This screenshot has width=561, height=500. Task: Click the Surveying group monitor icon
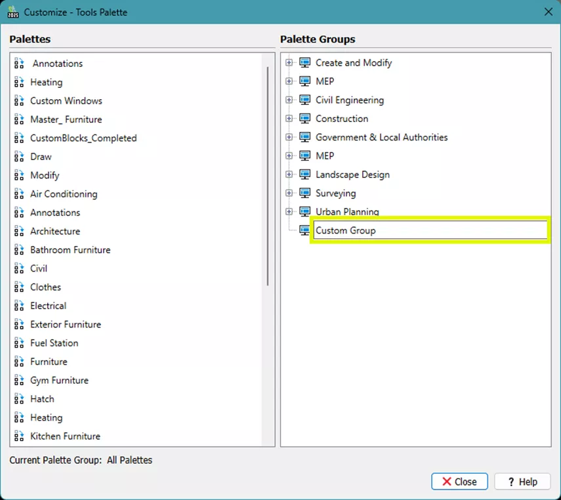click(304, 194)
